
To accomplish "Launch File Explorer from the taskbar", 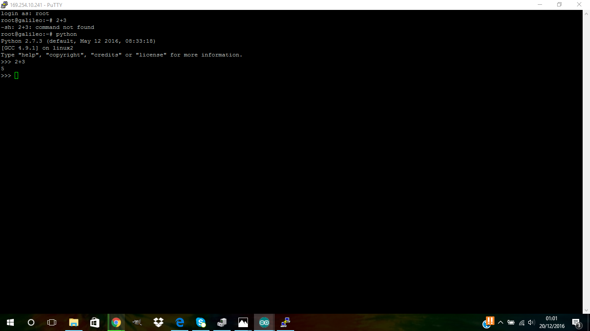I will point(74,322).
